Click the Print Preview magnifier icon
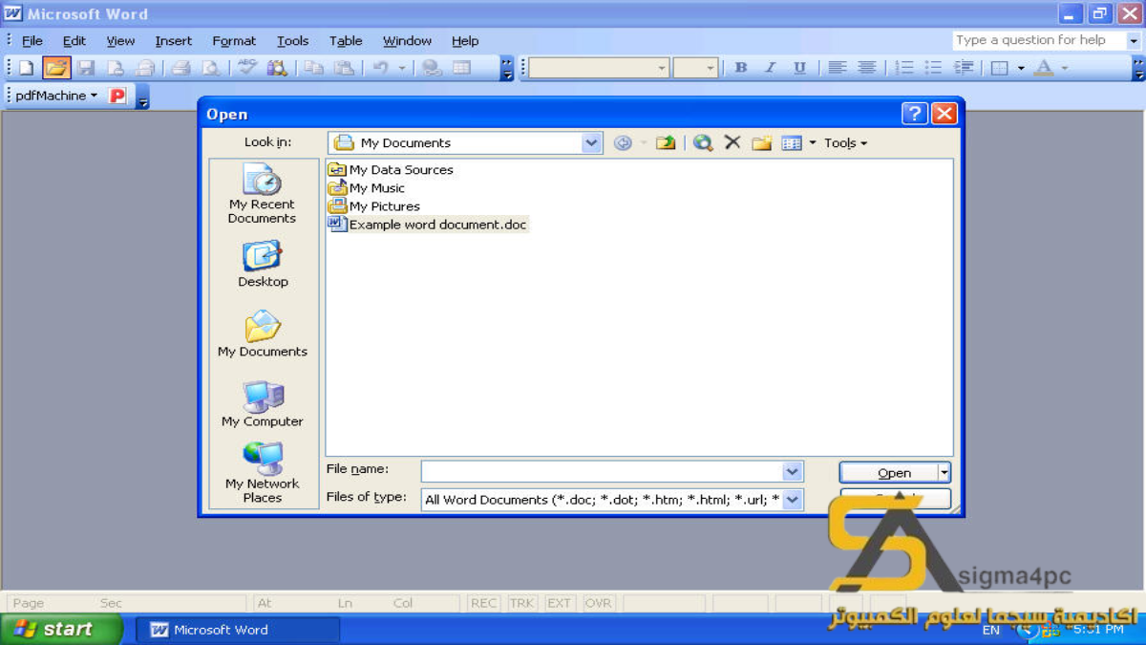Screen dimensions: 1146x645 tap(210, 68)
